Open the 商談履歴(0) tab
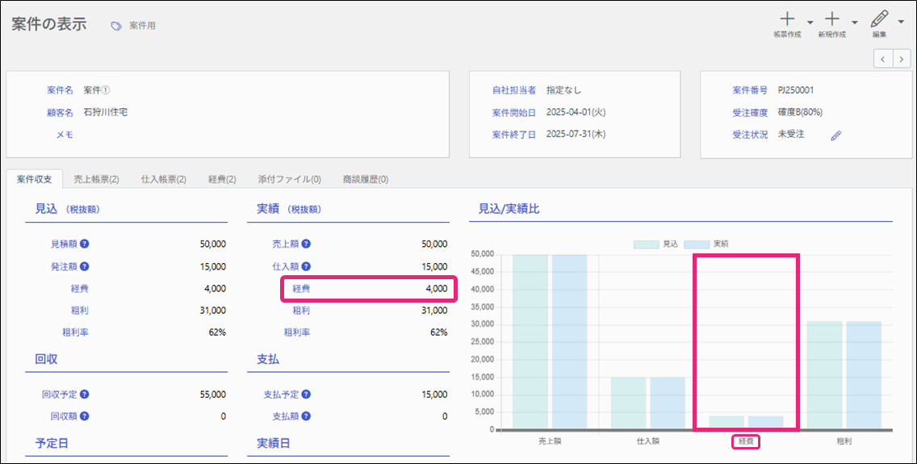 365,179
